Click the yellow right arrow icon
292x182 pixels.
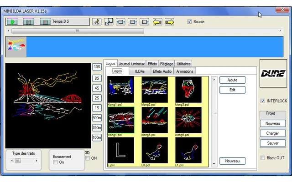[x=169, y=22]
